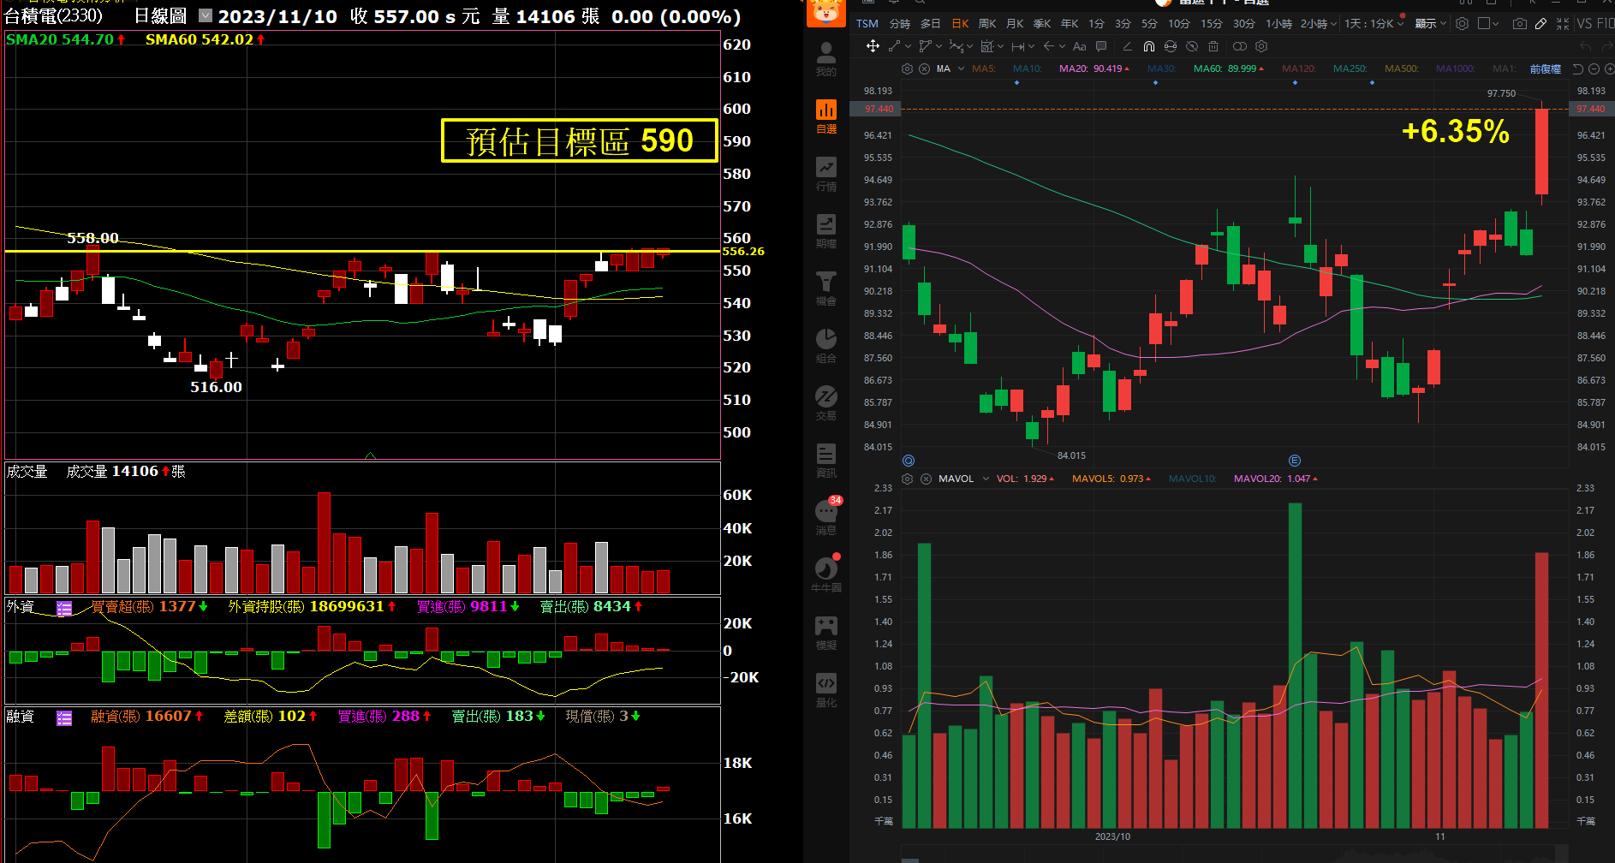The height and width of the screenshot is (863, 1615).
Task: Open the 日線圖 chart period dropdown
Action: 206,15
